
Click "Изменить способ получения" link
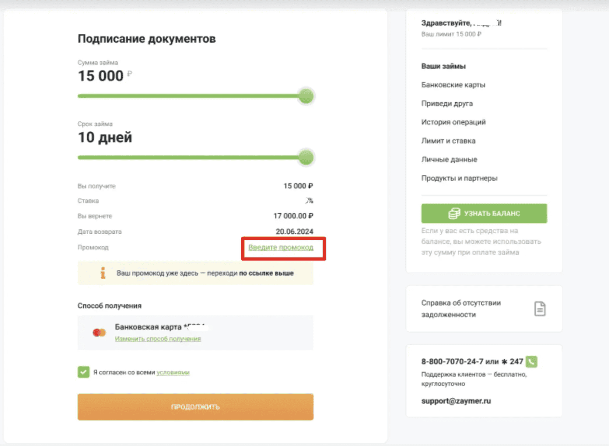158,339
